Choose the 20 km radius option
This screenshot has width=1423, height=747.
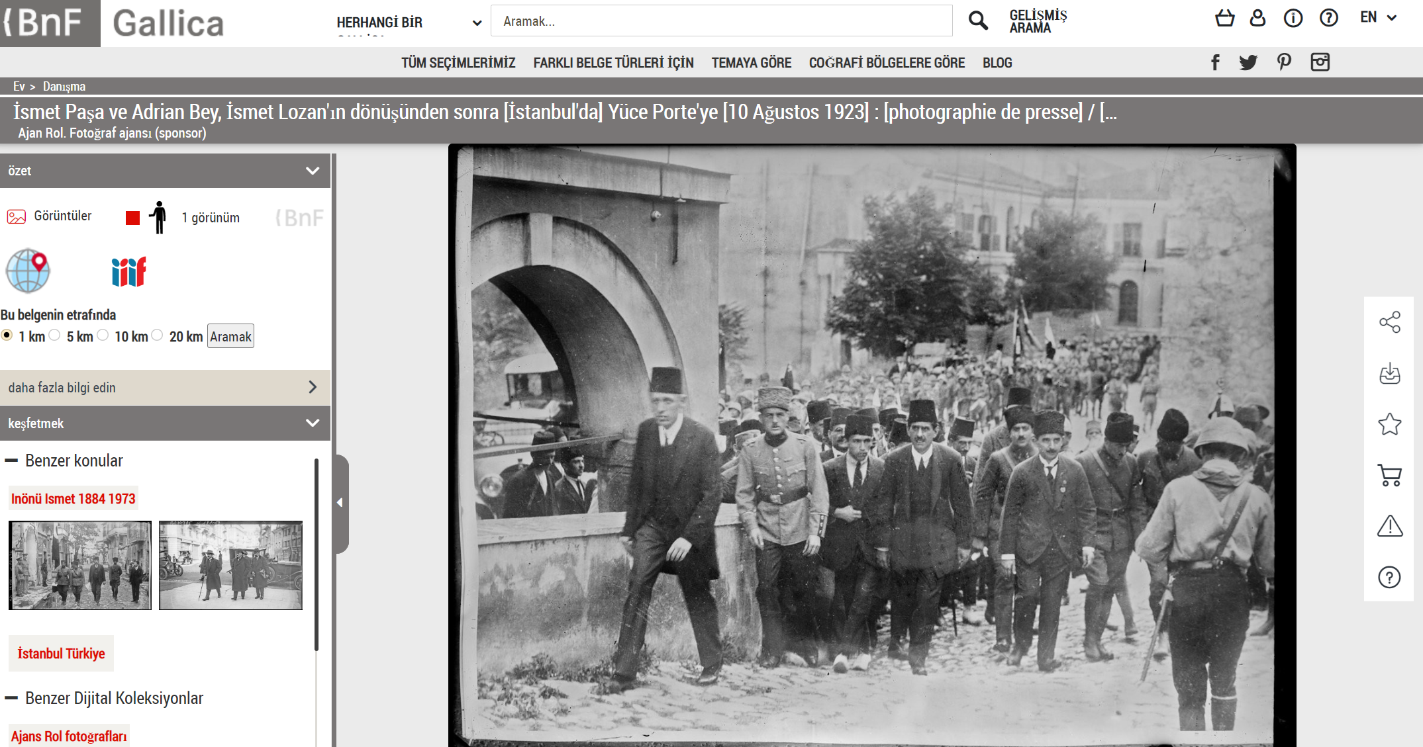pyautogui.click(x=158, y=335)
